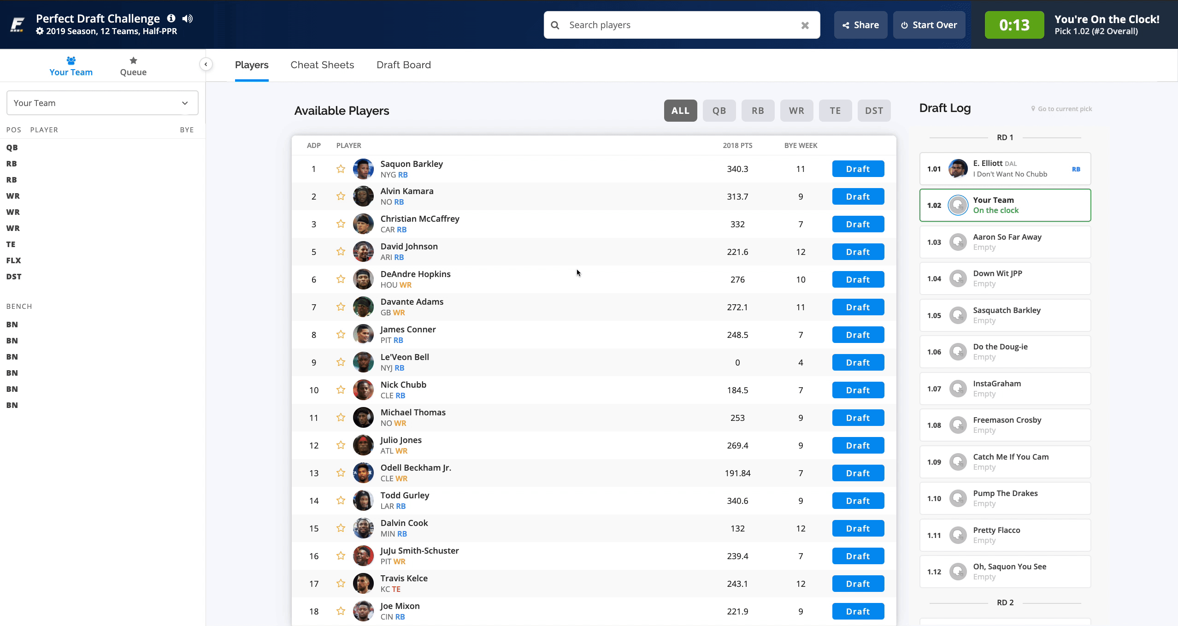Click the Go to current pick link
Image resolution: width=1178 pixels, height=626 pixels.
tap(1064, 109)
